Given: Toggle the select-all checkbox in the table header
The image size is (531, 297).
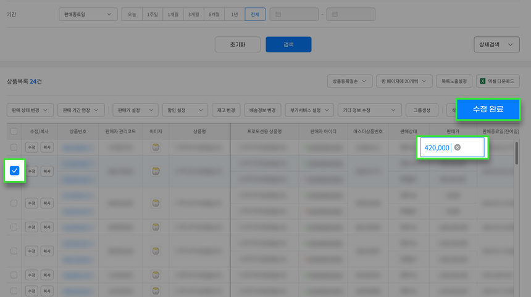Looking at the screenshot, I should 14,131.
